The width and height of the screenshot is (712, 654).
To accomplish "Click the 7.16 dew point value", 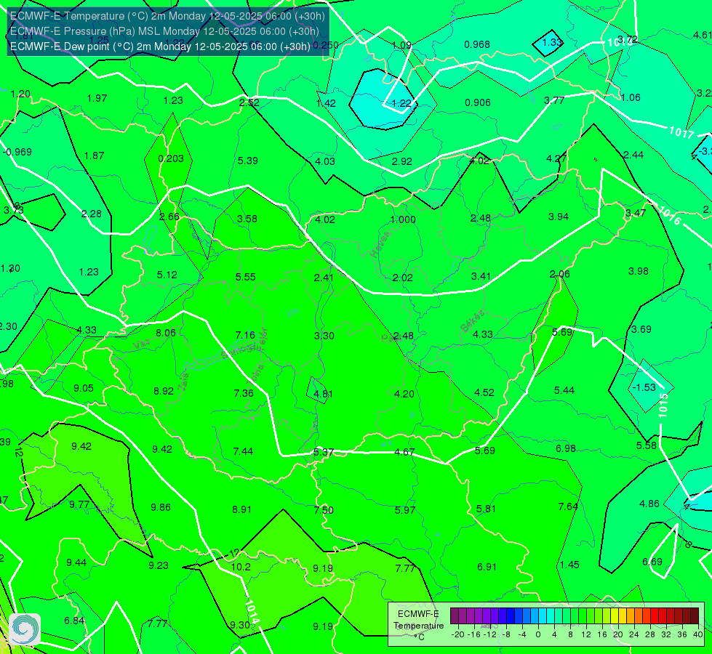I will [x=245, y=335].
